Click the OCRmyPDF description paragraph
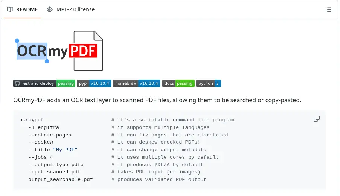Screen dimensions: 340x196 pyautogui.click(x=157, y=100)
